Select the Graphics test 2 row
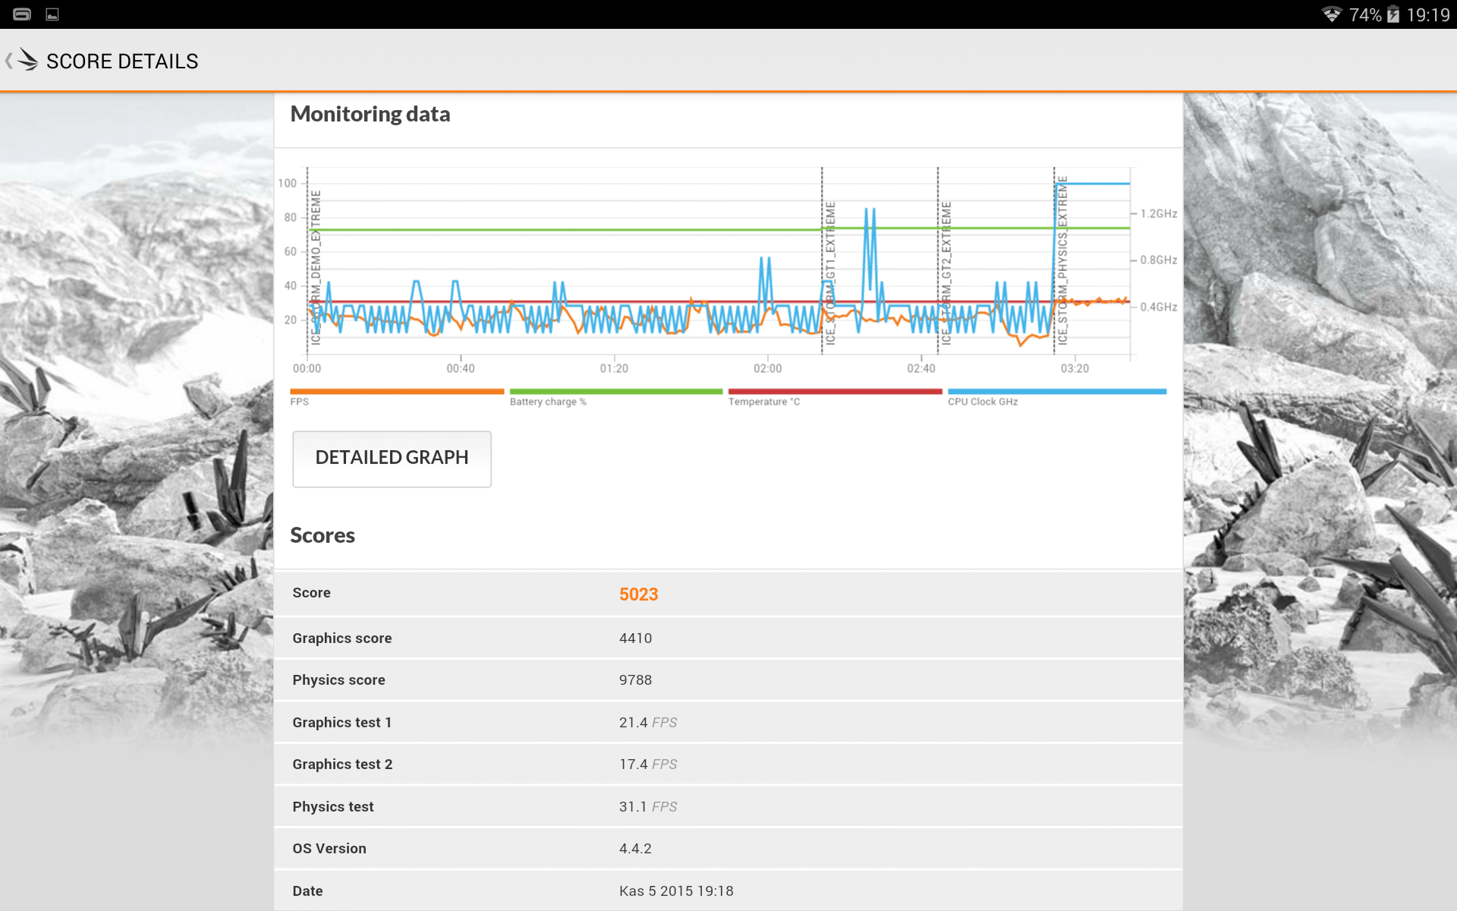 [x=727, y=764]
